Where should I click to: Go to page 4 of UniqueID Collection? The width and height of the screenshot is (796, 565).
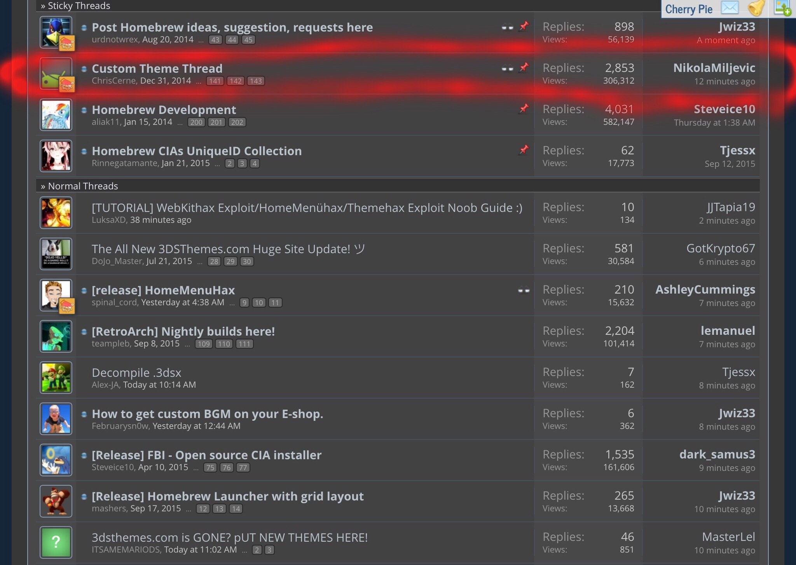tap(254, 163)
